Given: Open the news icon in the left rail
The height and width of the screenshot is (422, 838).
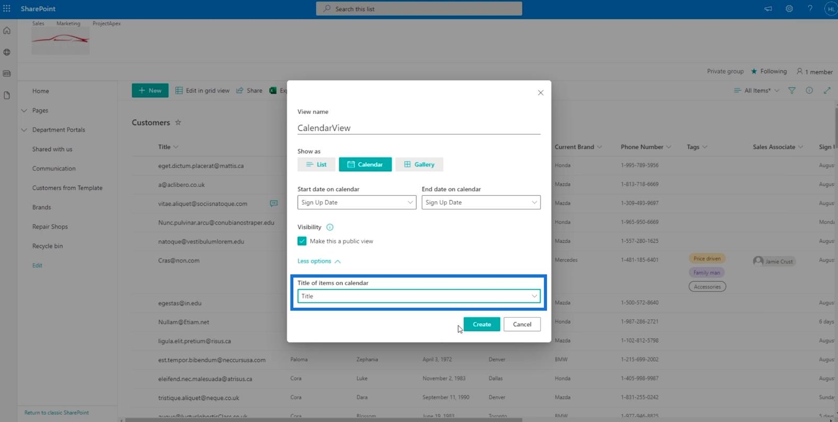Looking at the screenshot, I should (7, 73).
